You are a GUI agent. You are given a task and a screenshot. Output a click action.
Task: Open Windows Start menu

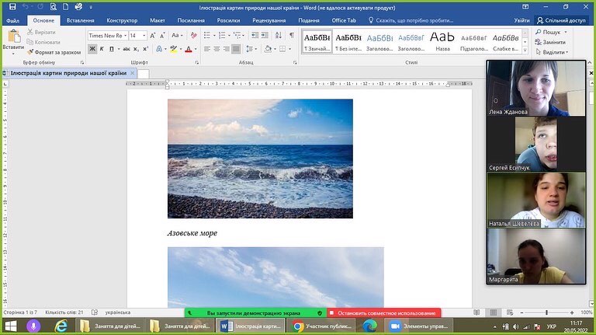point(11,326)
